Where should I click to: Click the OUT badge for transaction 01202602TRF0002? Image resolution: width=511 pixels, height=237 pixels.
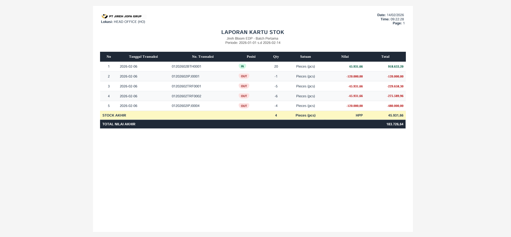tap(244, 96)
